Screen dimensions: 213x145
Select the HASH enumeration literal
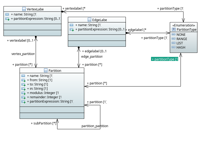[x=181, y=48]
